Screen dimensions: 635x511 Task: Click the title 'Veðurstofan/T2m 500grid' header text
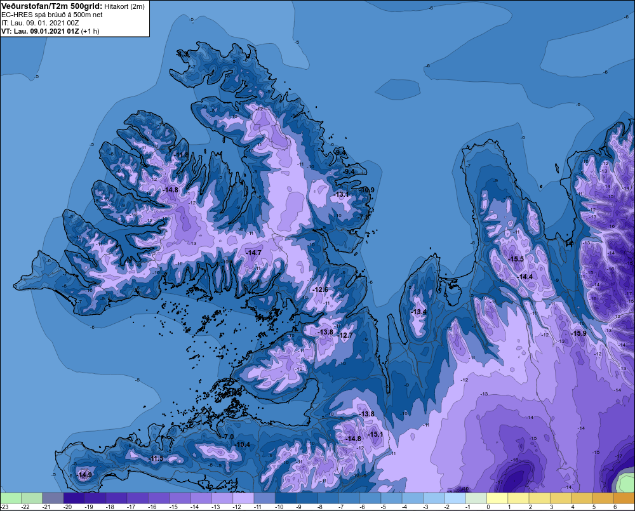[x=51, y=6]
